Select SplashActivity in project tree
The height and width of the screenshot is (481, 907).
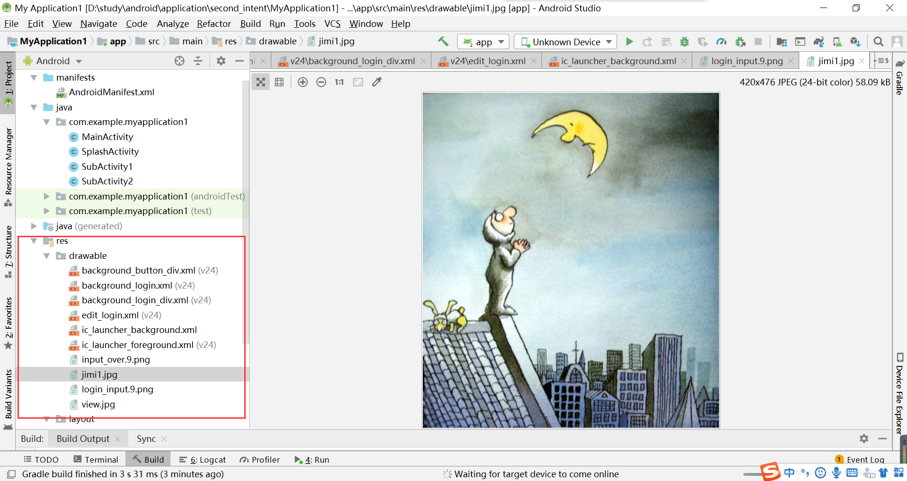(110, 151)
